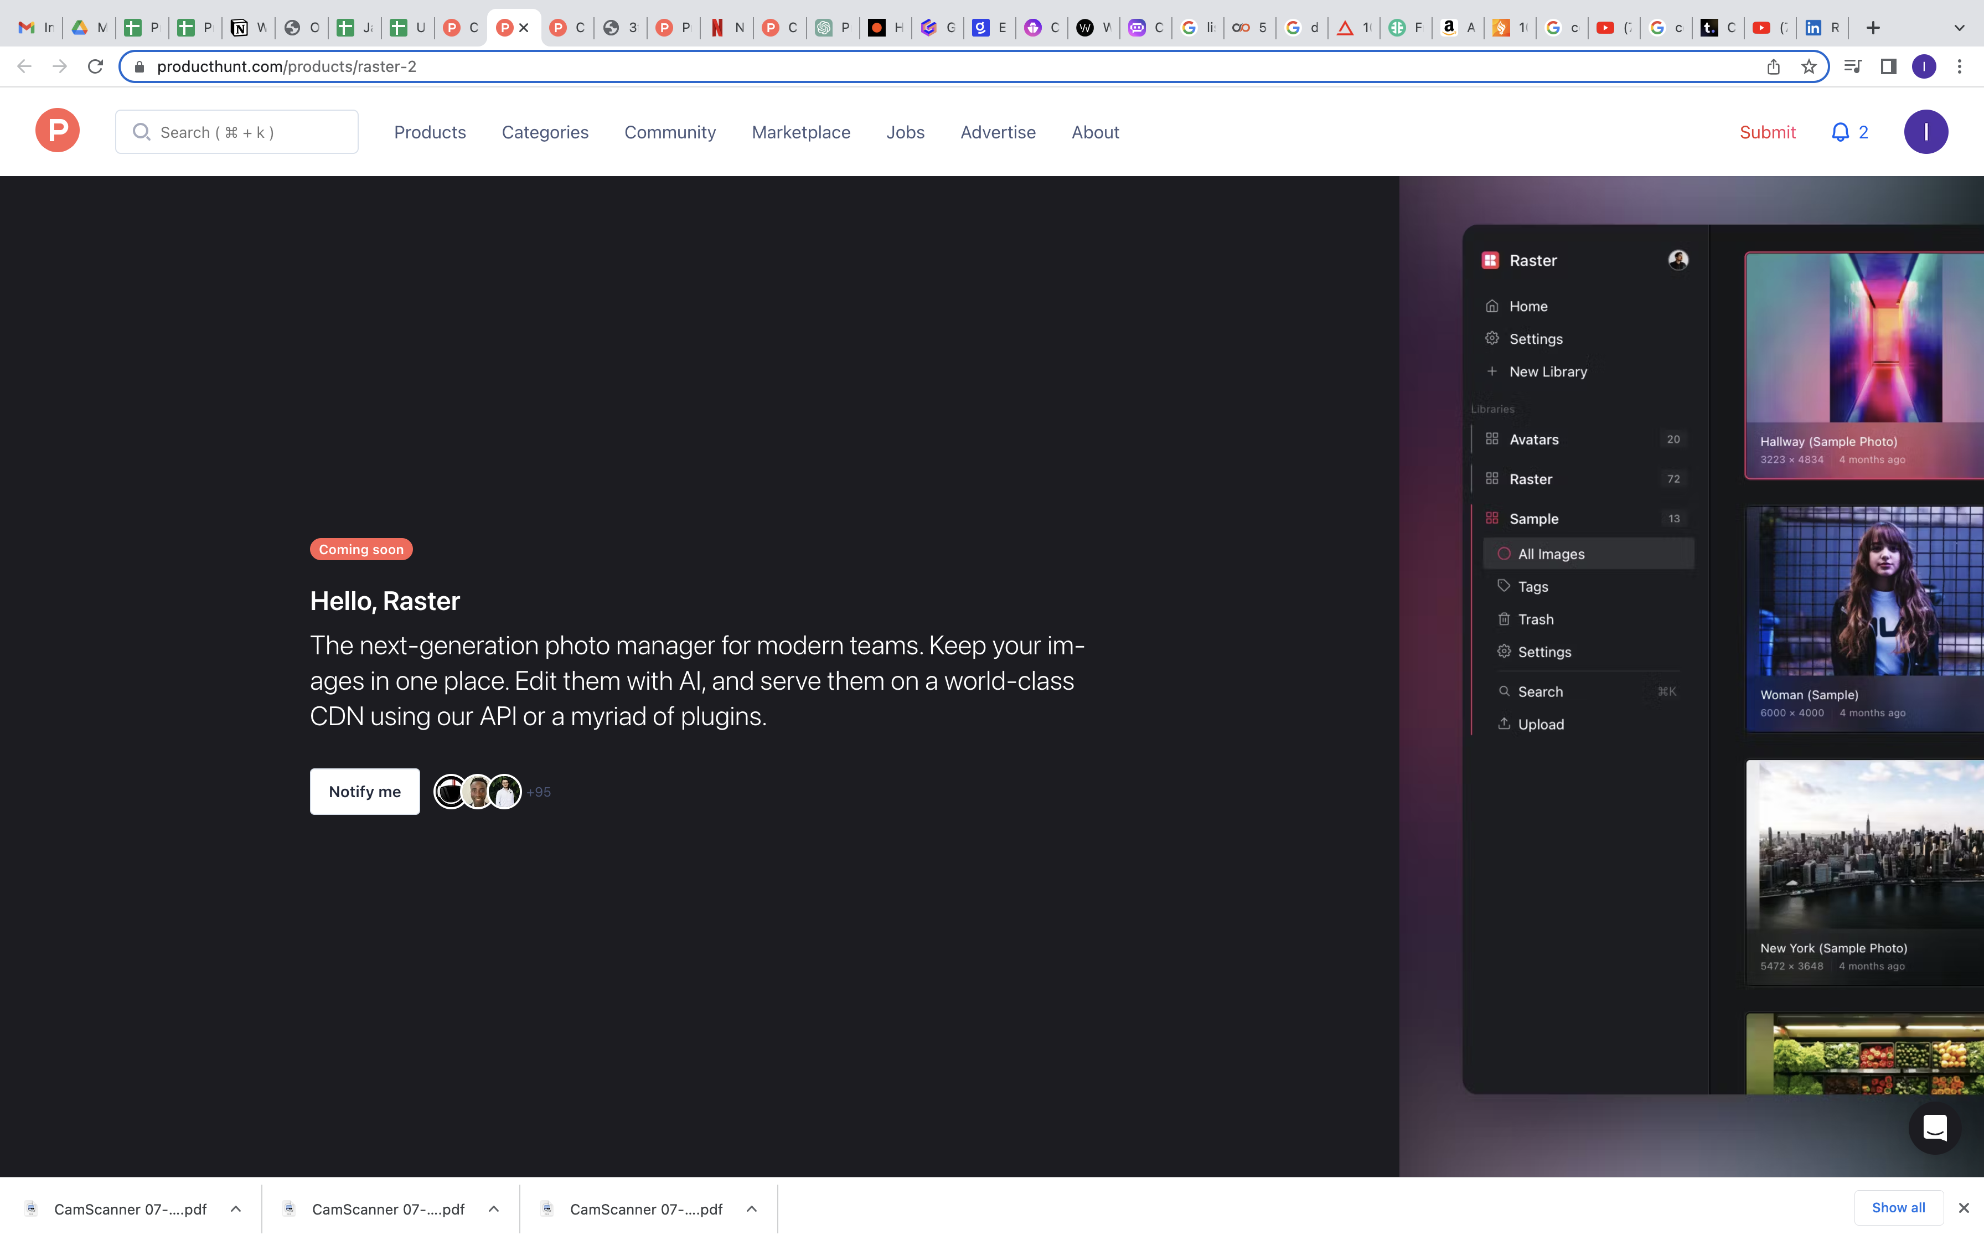Open Chrome profile icon in toolbar

tap(1923, 66)
